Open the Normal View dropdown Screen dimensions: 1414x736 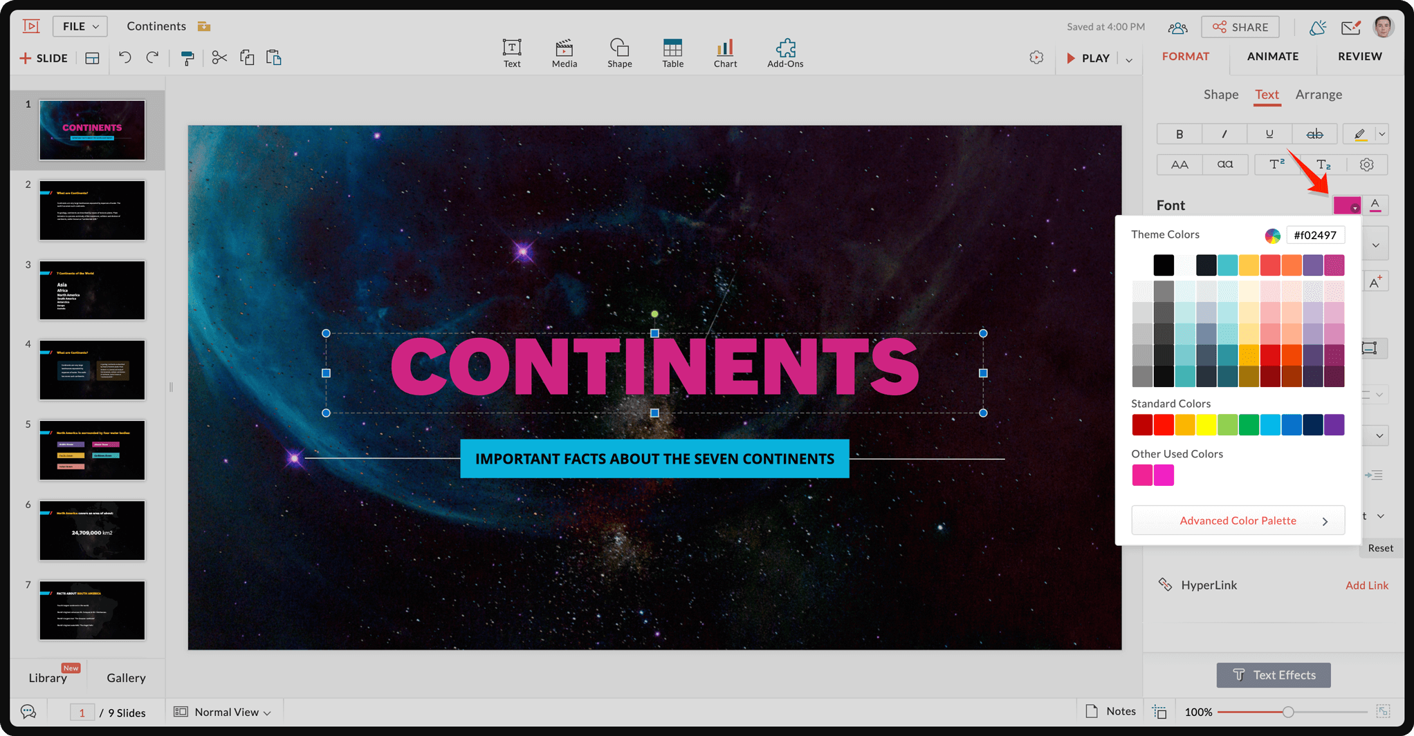[222, 712]
